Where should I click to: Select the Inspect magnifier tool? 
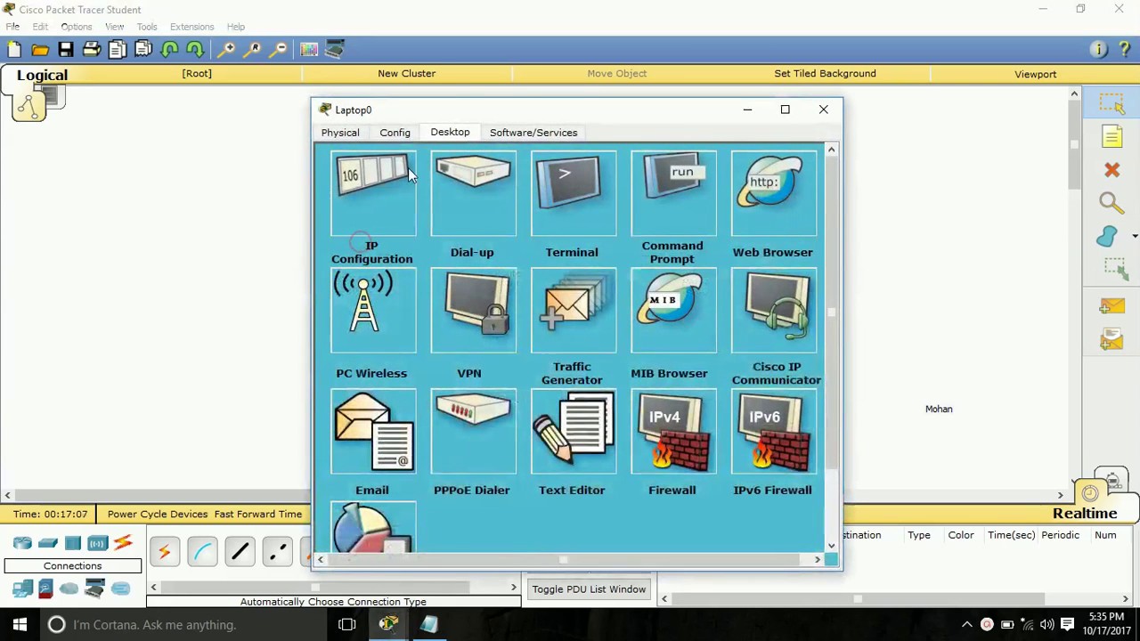coord(1111,203)
